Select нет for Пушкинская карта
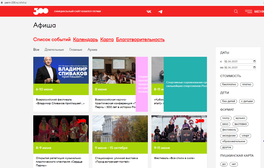Viewport: 264px width, 168px height. [234, 164]
